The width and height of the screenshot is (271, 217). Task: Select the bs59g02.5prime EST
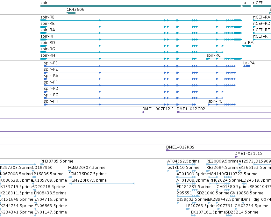click(x=187, y=203)
